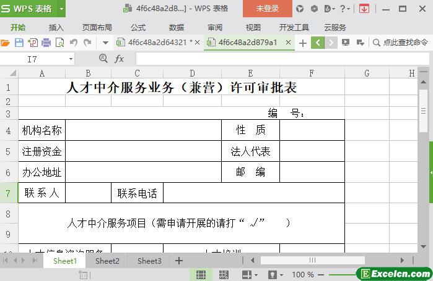The image size is (433, 281).
Task: Click inside the formula bar input
Action: (x=282, y=59)
